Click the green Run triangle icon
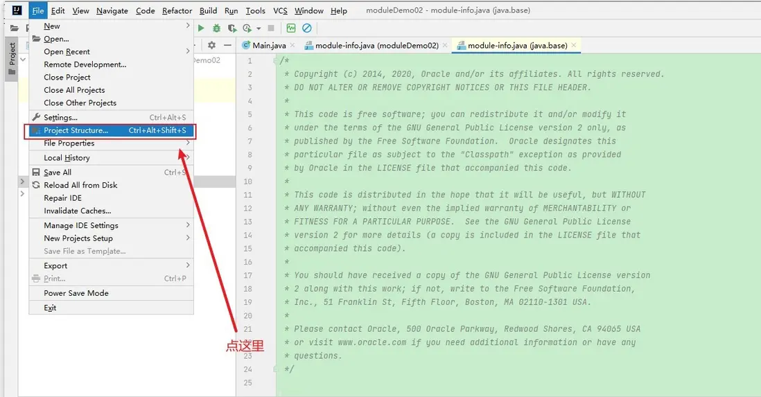 [x=201, y=28]
